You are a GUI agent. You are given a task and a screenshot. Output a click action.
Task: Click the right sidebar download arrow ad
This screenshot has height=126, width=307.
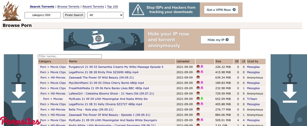289,90
